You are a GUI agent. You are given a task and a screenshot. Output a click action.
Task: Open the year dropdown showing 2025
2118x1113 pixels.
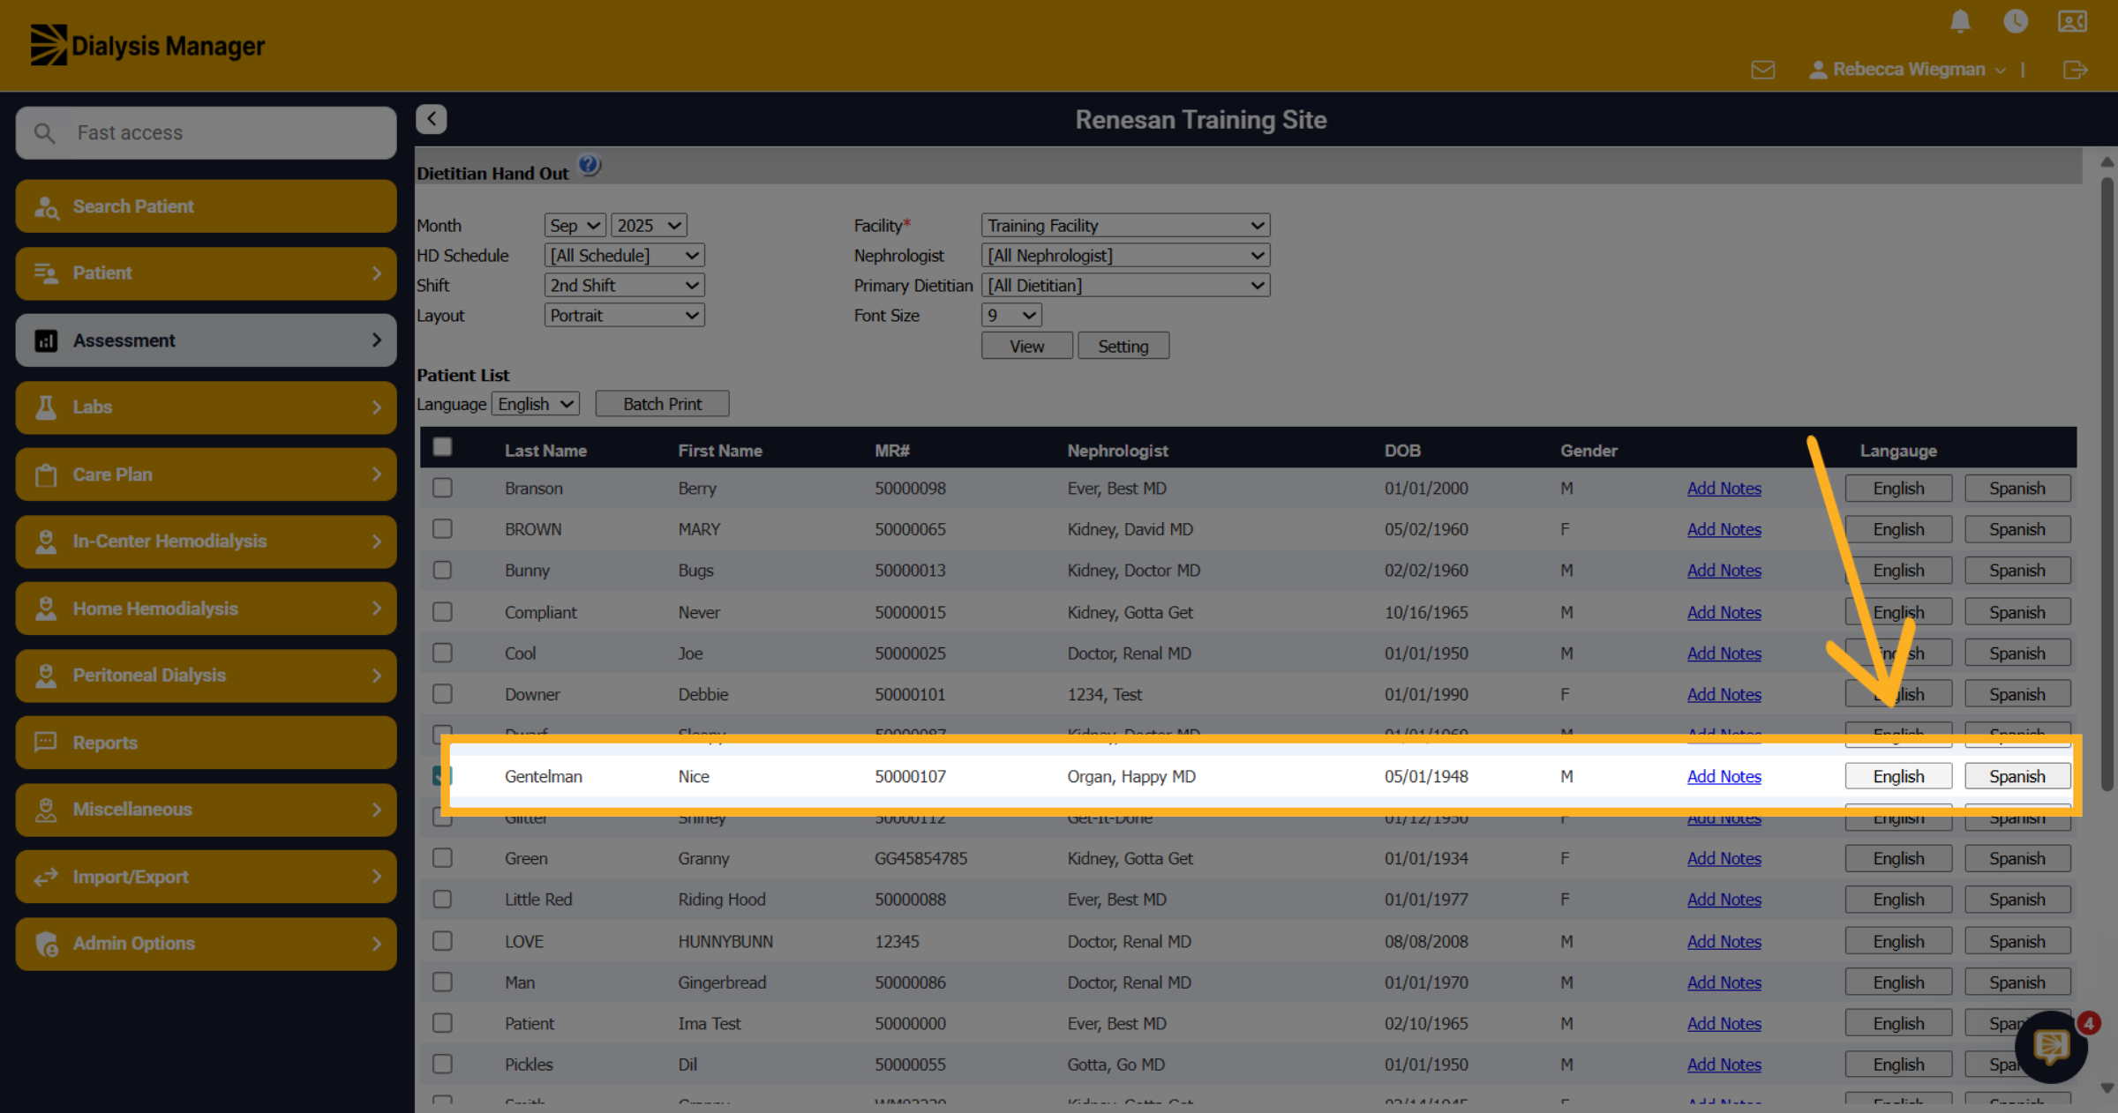click(649, 226)
